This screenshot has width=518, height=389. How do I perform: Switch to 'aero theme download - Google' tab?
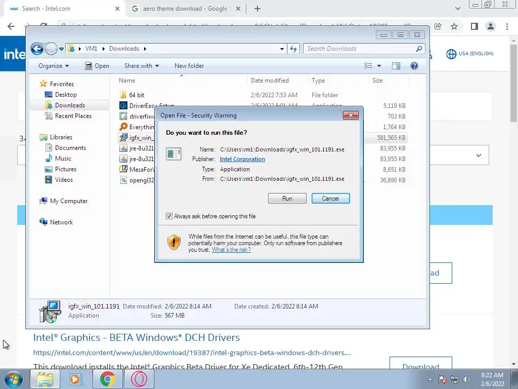click(185, 9)
